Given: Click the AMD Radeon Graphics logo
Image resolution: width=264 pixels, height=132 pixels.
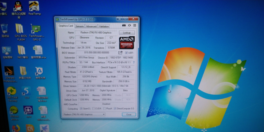Looking at the screenshot, I should click(127, 42).
